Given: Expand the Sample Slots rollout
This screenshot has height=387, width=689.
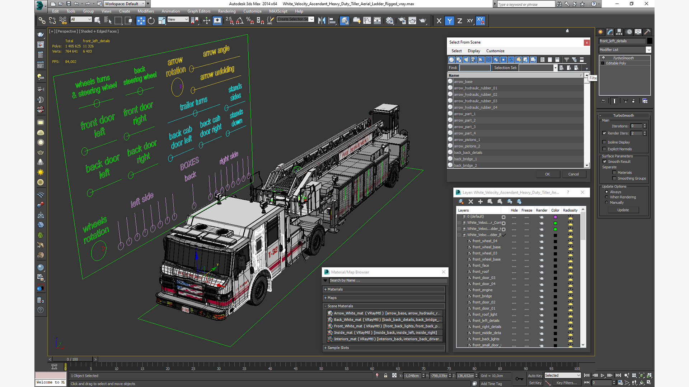Looking at the screenshot, I should [338, 348].
